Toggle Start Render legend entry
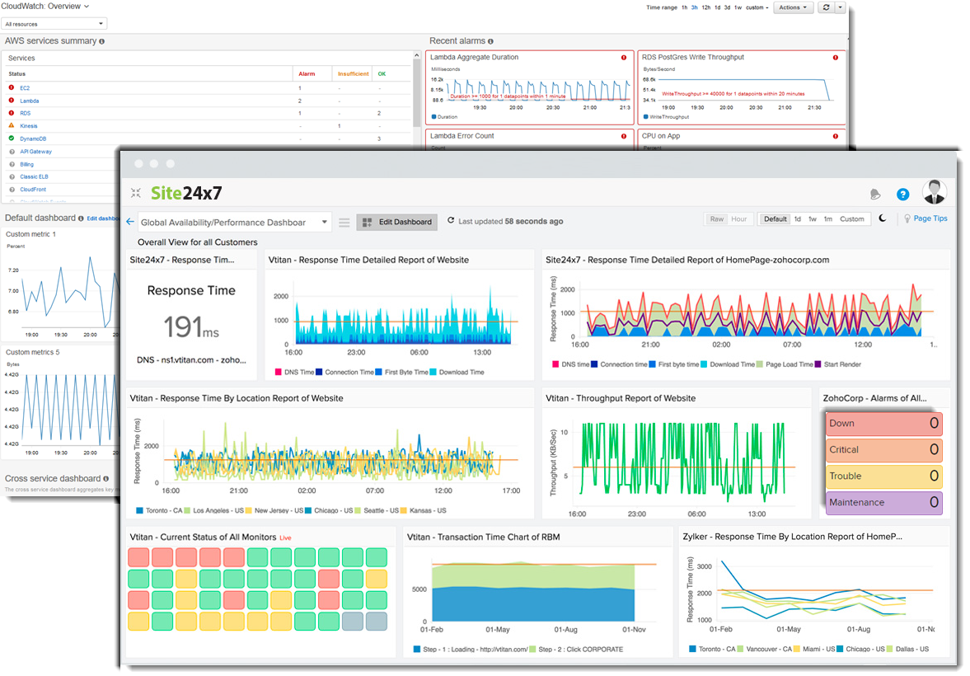 837,364
